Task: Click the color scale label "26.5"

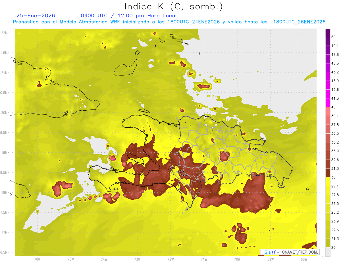Action: point(335,204)
